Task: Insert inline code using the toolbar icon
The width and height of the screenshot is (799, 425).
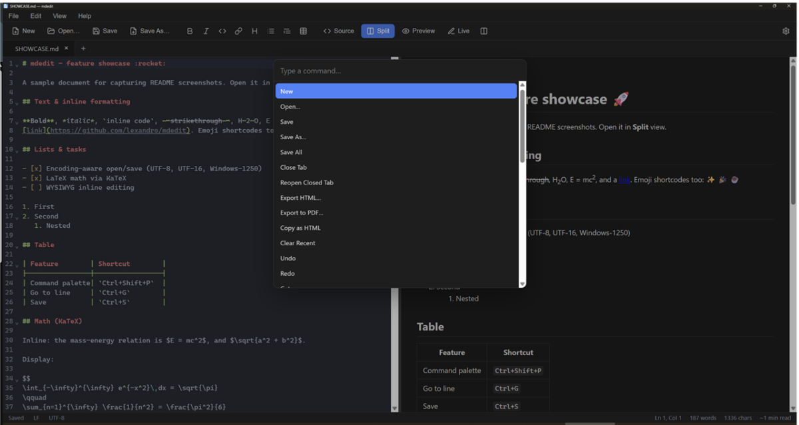Action: coord(222,31)
